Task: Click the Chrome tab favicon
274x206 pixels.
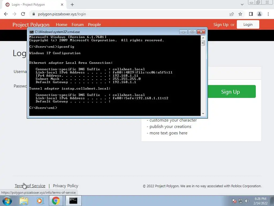Action: [7, 5]
